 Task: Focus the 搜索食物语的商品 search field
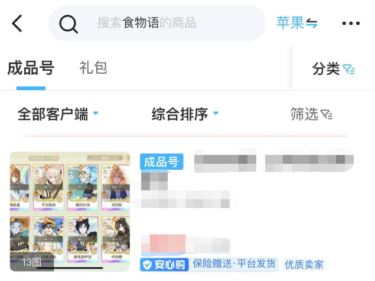tap(157, 23)
